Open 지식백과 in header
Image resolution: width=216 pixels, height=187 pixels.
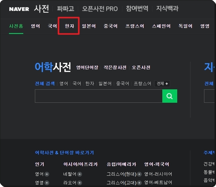coord(167,9)
